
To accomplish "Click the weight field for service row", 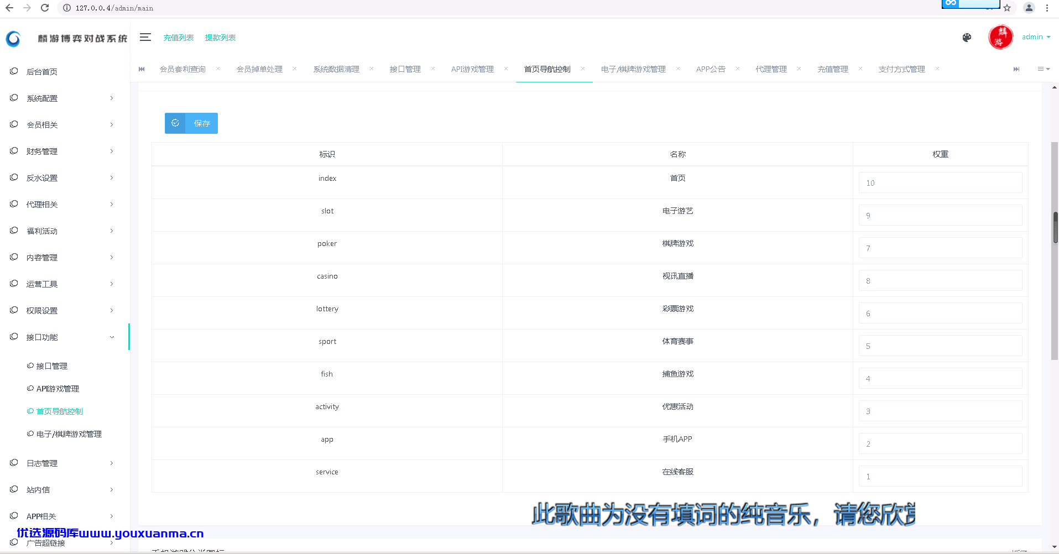I will click(x=940, y=476).
